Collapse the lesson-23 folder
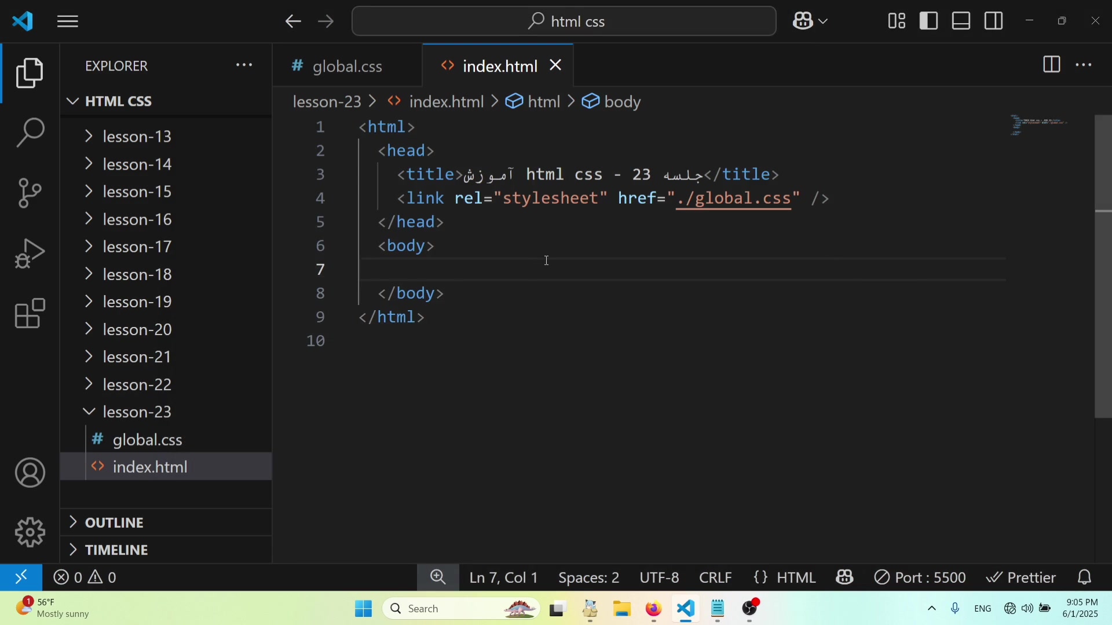Screen dimensions: 1112x625 click(137, 412)
